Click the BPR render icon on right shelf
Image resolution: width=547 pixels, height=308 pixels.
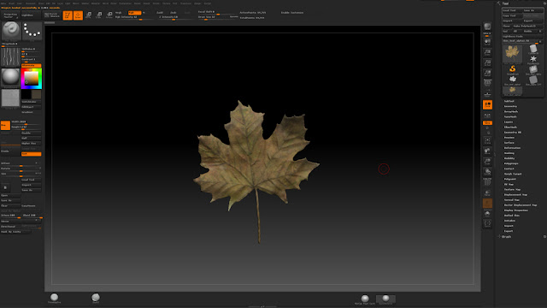pos(487,27)
